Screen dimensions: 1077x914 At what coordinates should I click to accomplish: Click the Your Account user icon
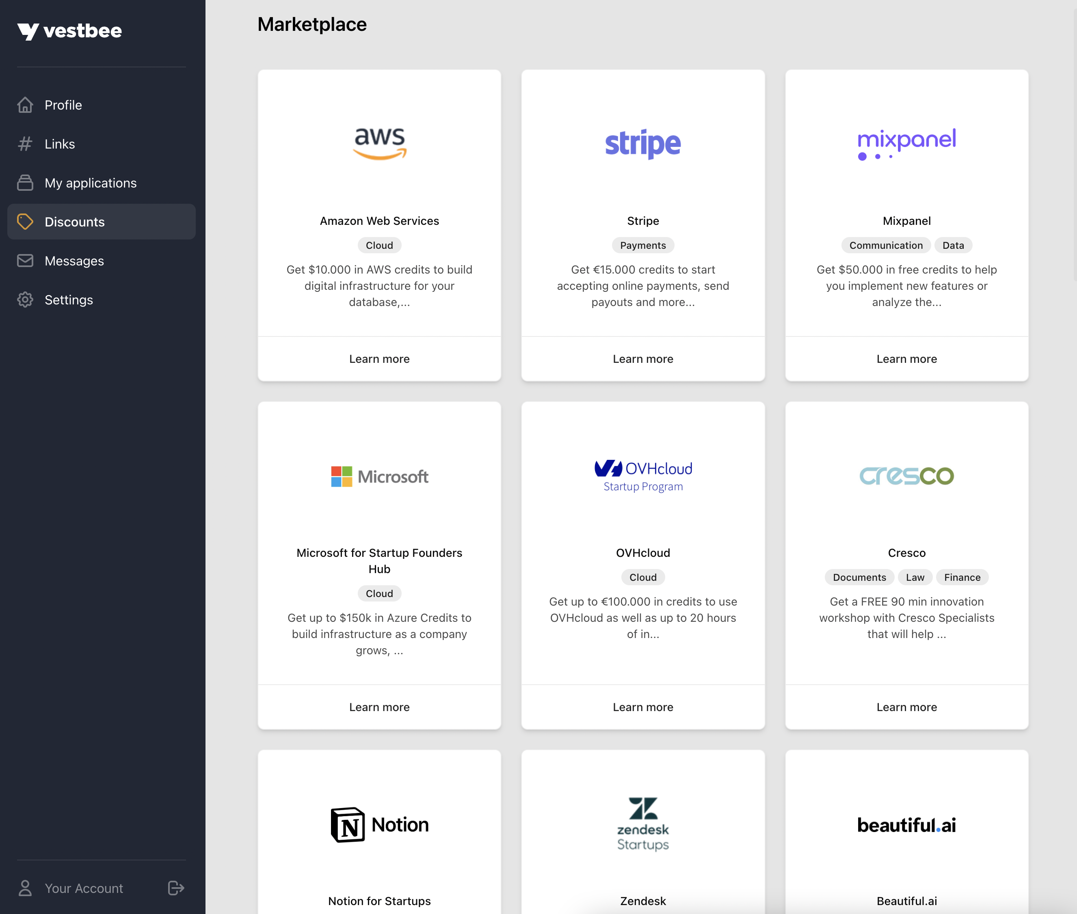tap(25, 888)
